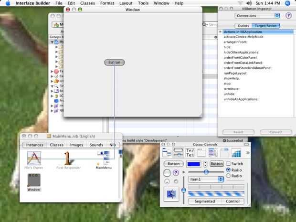Switch to the Outlets tab in the inspector

click(243, 26)
